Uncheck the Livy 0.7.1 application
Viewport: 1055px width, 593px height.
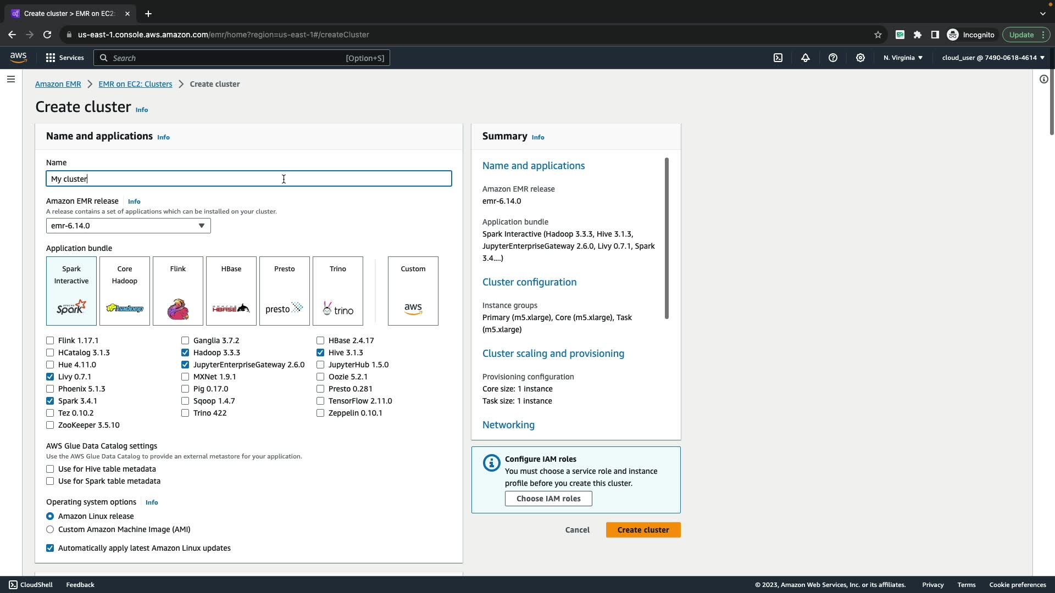[x=50, y=377]
